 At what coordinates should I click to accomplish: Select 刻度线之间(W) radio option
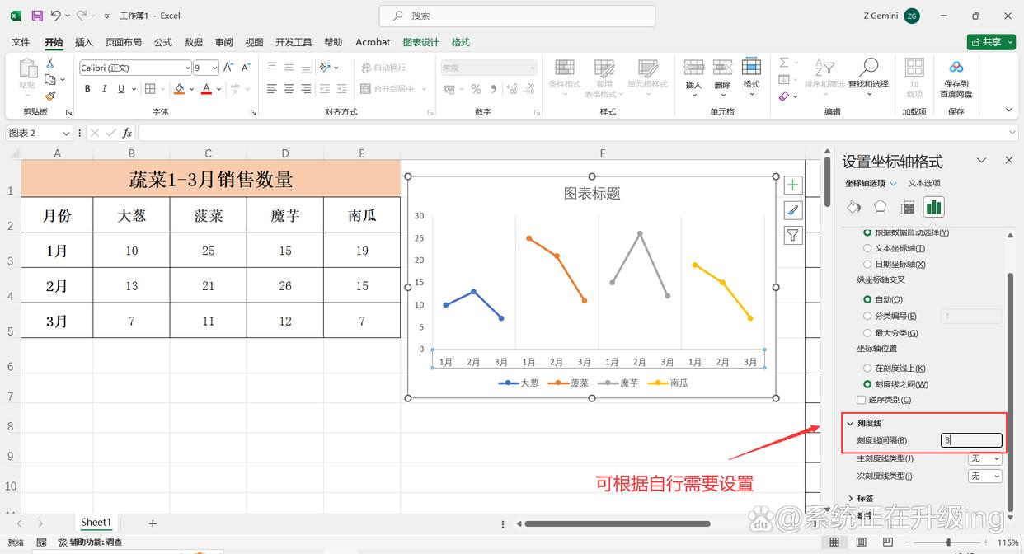click(867, 384)
